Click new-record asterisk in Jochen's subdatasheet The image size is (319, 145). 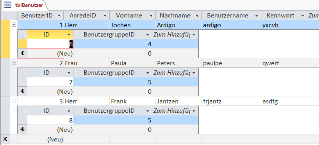22,54
